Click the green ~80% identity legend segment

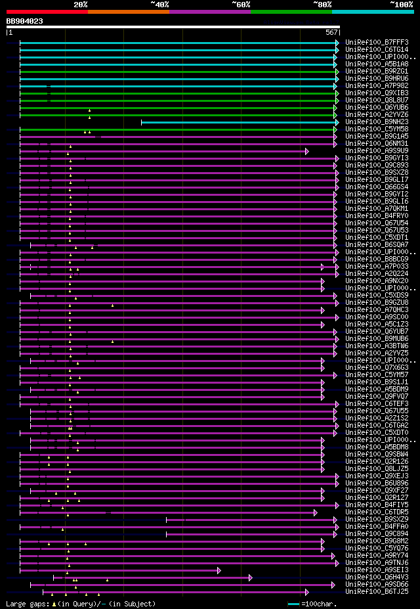(291, 12)
